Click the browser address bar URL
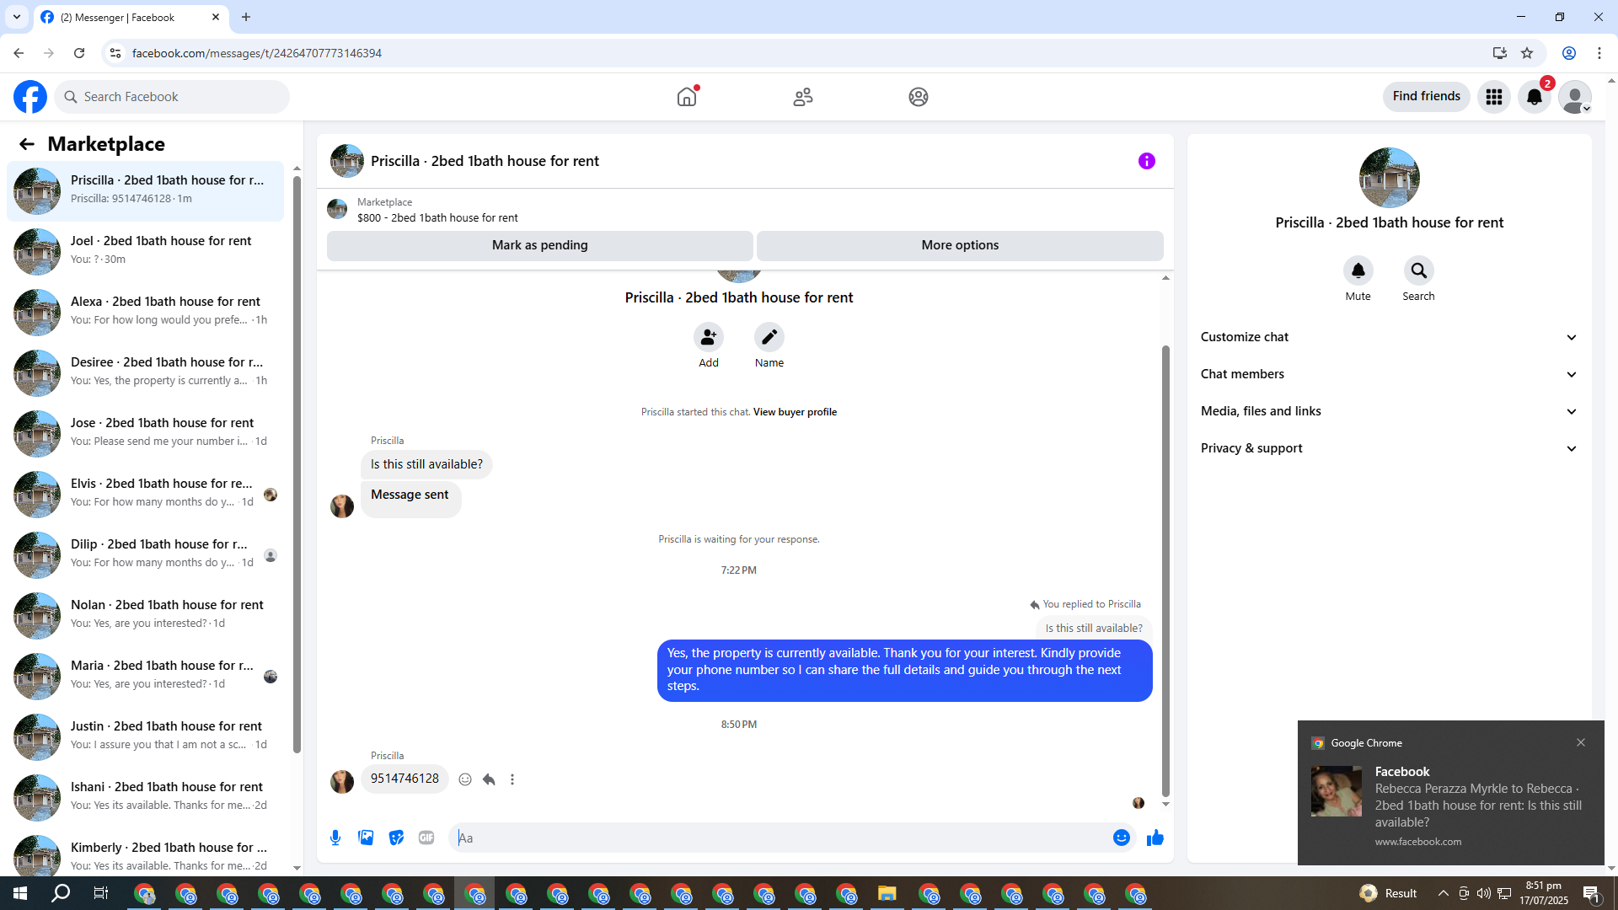This screenshot has height=910, width=1618. click(256, 53)
